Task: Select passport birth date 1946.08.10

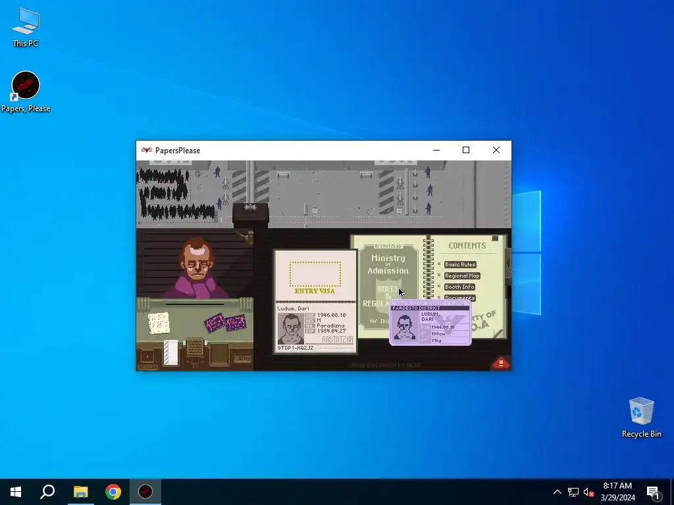Action: click(332, 315)
